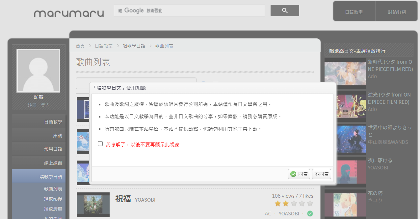Click the 歌曲列表 page heading
The image size is (420, 219).
[93, 62]
